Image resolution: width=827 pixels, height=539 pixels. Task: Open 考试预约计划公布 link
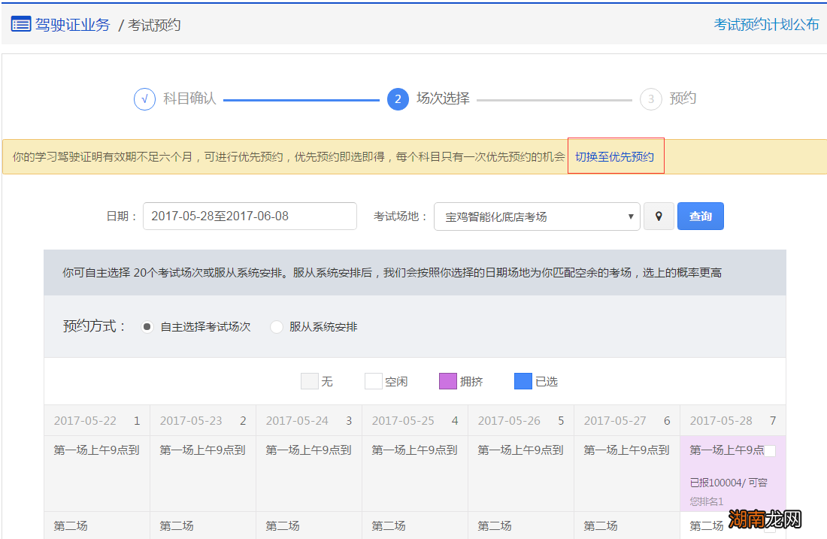pyautogui.click(x=766, y=24)
